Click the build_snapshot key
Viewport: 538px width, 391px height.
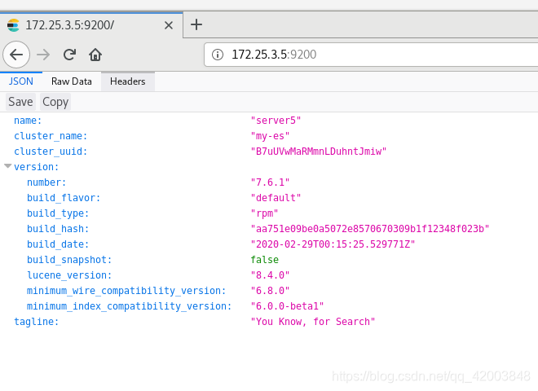pos(69,260)
